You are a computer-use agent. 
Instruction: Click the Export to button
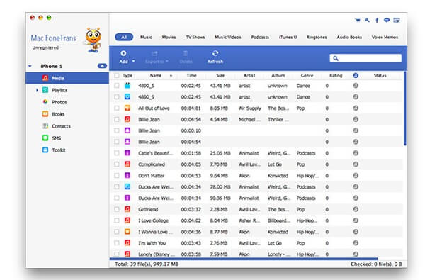(x=156, y=57)
